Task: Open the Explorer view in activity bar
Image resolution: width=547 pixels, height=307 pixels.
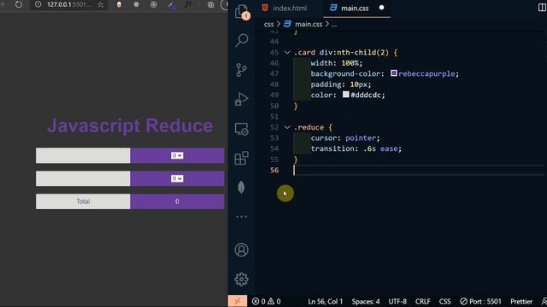Action: tap(241, 11)
